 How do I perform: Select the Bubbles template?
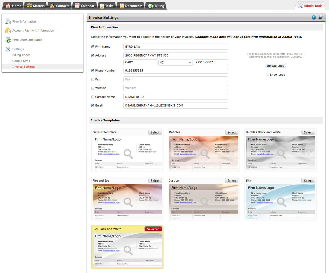pos(231,132)
